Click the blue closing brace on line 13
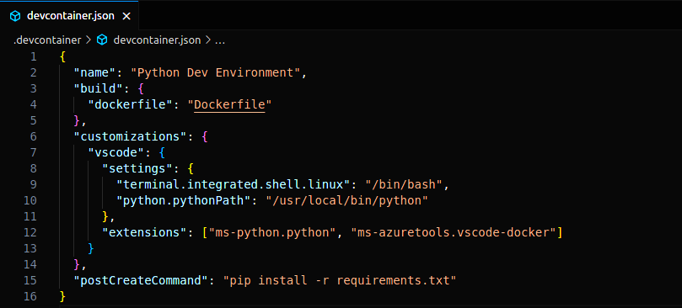Image resolution: width=682 pixels, height=308 pixels. pyautogui.click(x=91, y=248)
